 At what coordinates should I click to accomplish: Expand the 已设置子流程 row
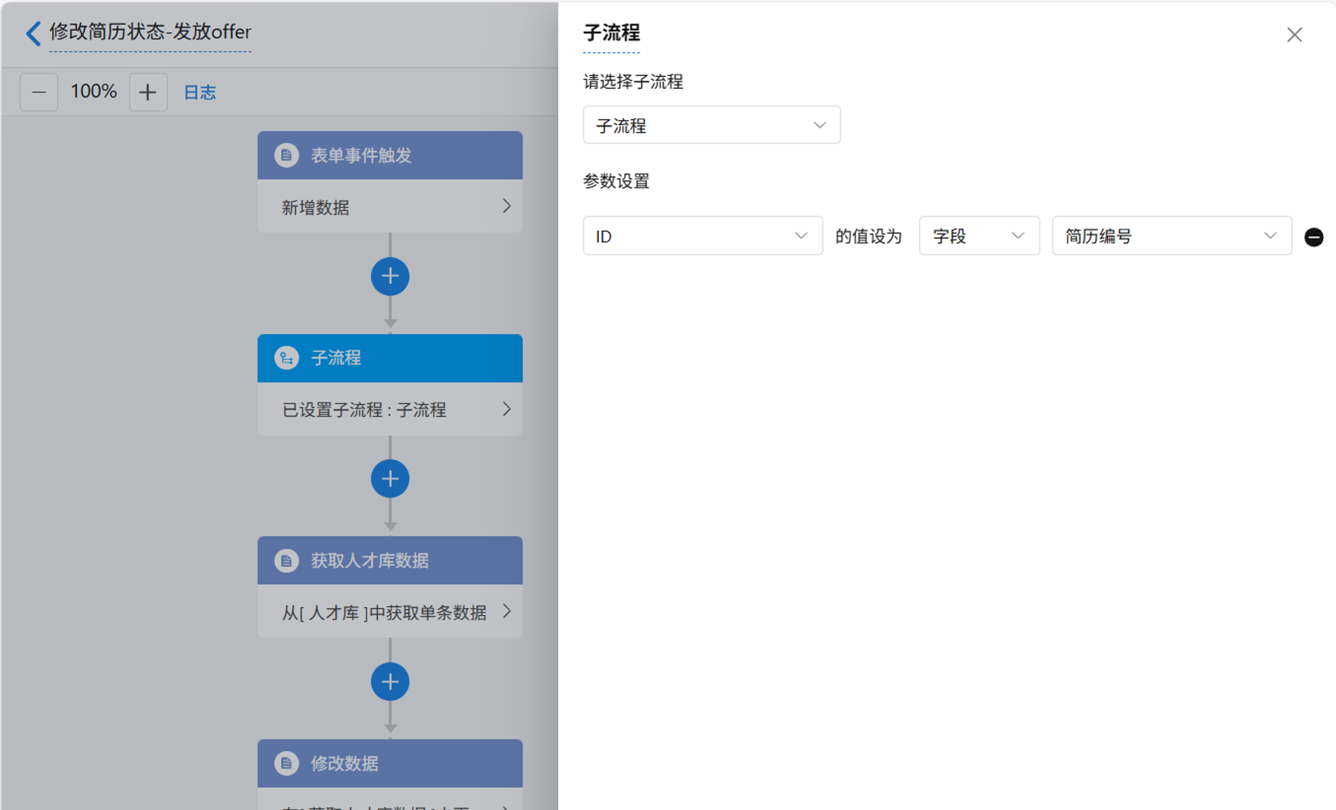coord(390,409)
